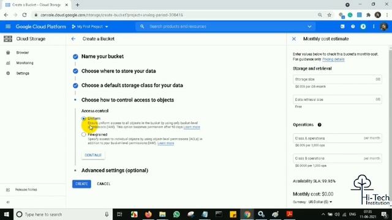Expand the Name your bucket step
Image resolution: width=392 pixels, height=220 pixels.
[x=102, y=56]
